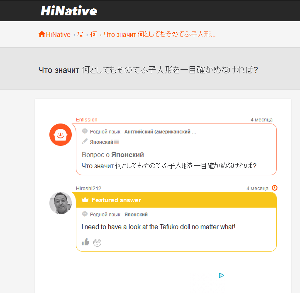The height and width of the screenshot is (293, 300).
Task: Click the HiNative logo in header
Action: tap(69, 11)
